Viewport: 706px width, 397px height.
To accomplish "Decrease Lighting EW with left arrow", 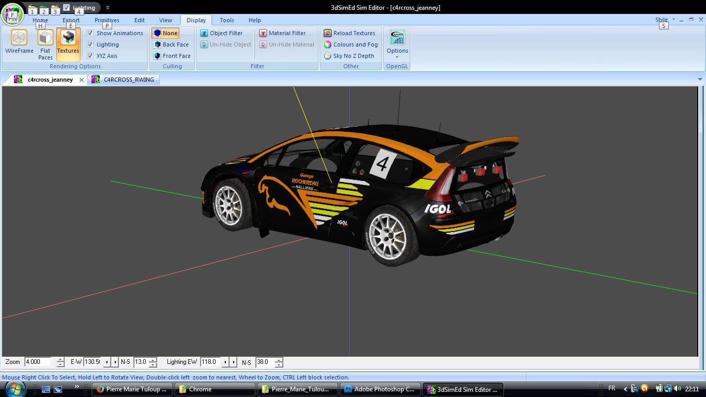I will pos(225,362).
